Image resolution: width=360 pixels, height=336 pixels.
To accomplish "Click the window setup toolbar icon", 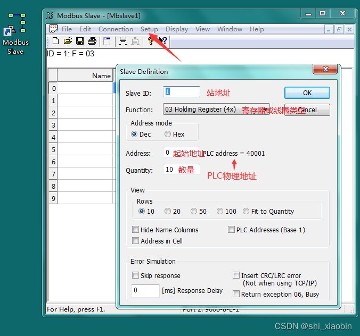I will point(107,41).
